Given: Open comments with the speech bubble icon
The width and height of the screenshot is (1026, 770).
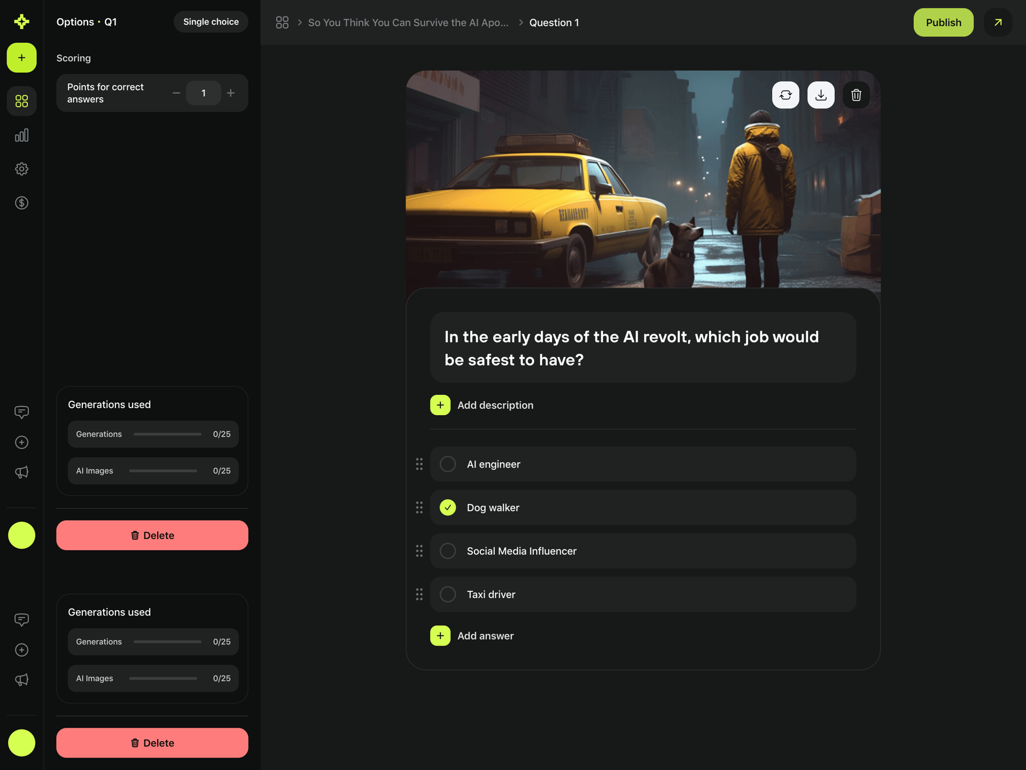Looking at the screenshot, I should coord(21,412).
